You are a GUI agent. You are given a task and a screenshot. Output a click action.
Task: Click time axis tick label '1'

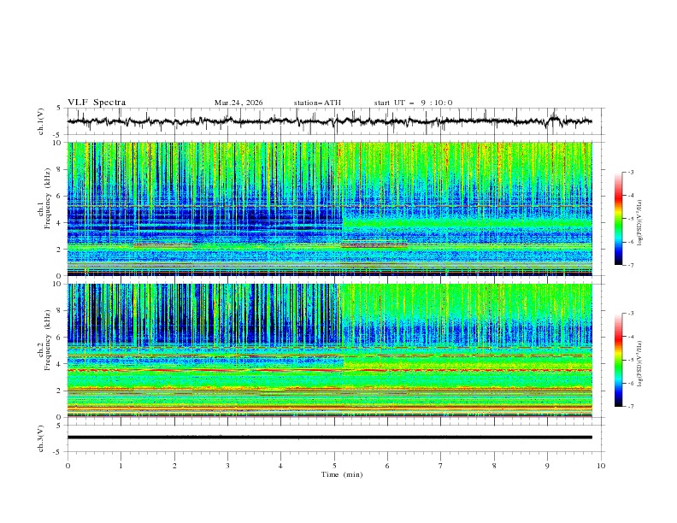coord(121,466)
